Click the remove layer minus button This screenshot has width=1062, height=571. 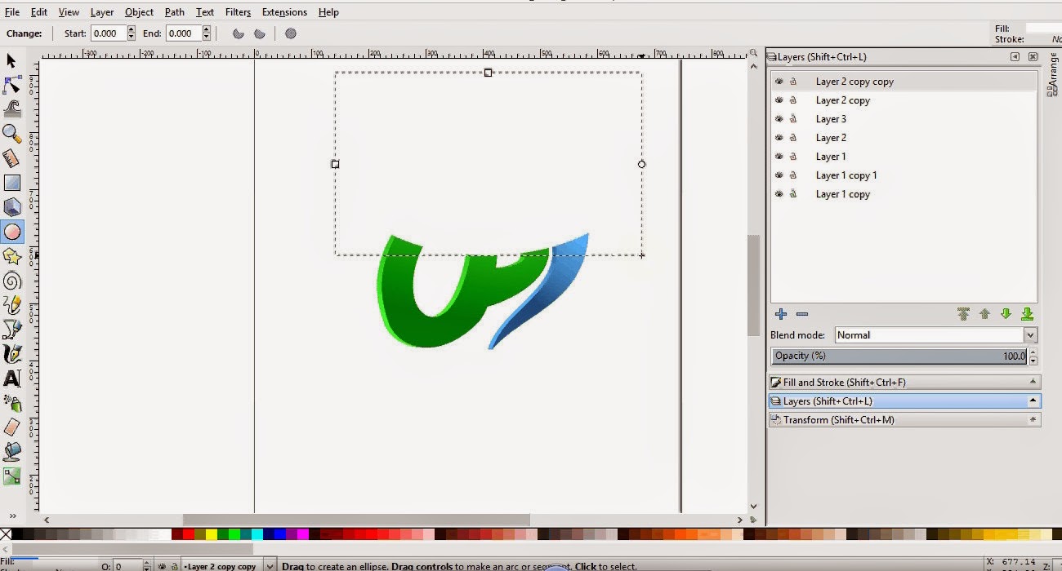[801, 313]
